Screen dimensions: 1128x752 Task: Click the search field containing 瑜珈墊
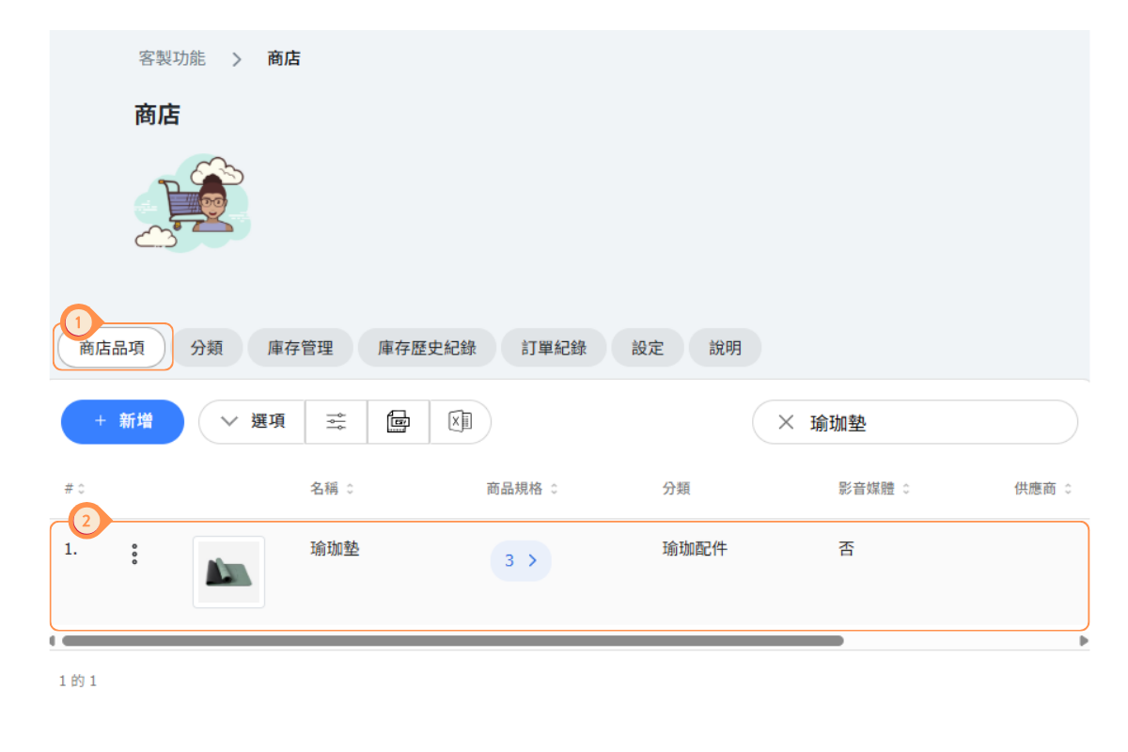point(931,423)
